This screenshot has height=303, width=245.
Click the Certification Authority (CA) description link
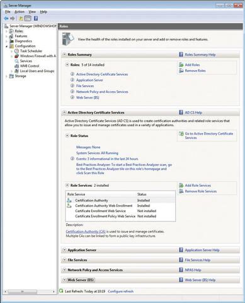[x=86, y=232]
